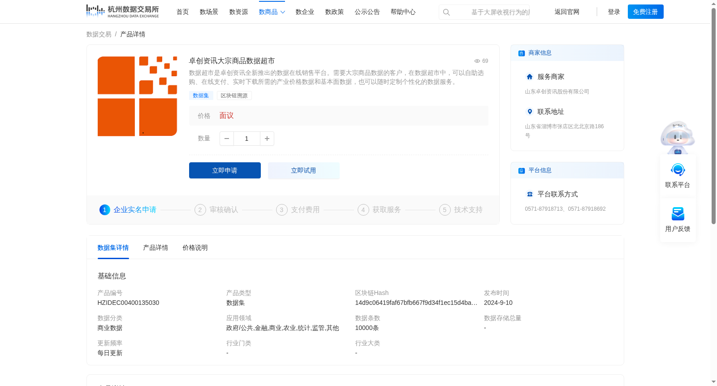
Task: Click the quantity input field
Action: 246,139
